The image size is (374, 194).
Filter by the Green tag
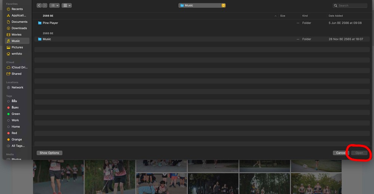coord(16,114)
